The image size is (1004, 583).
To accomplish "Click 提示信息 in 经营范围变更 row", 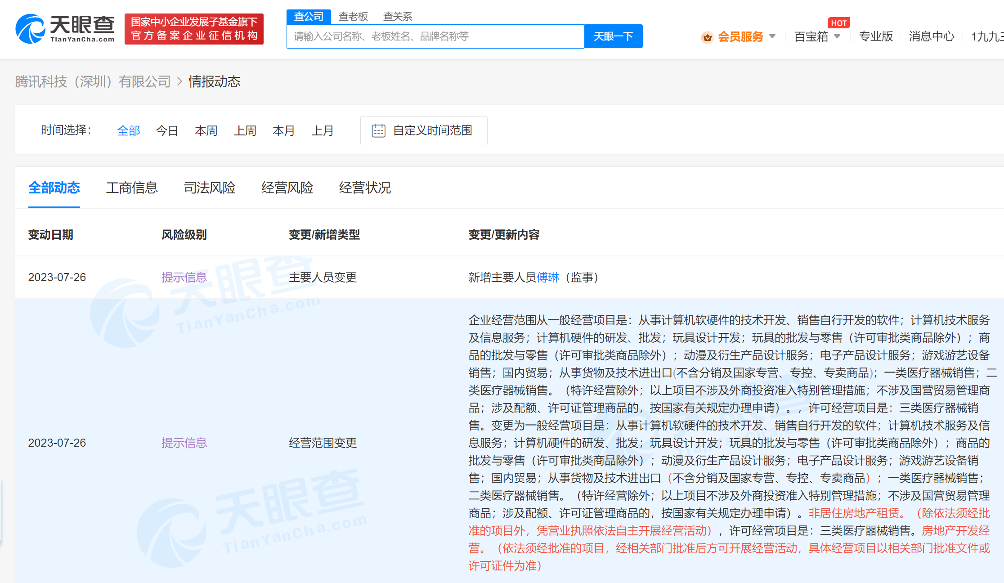I will coord(184,443).
